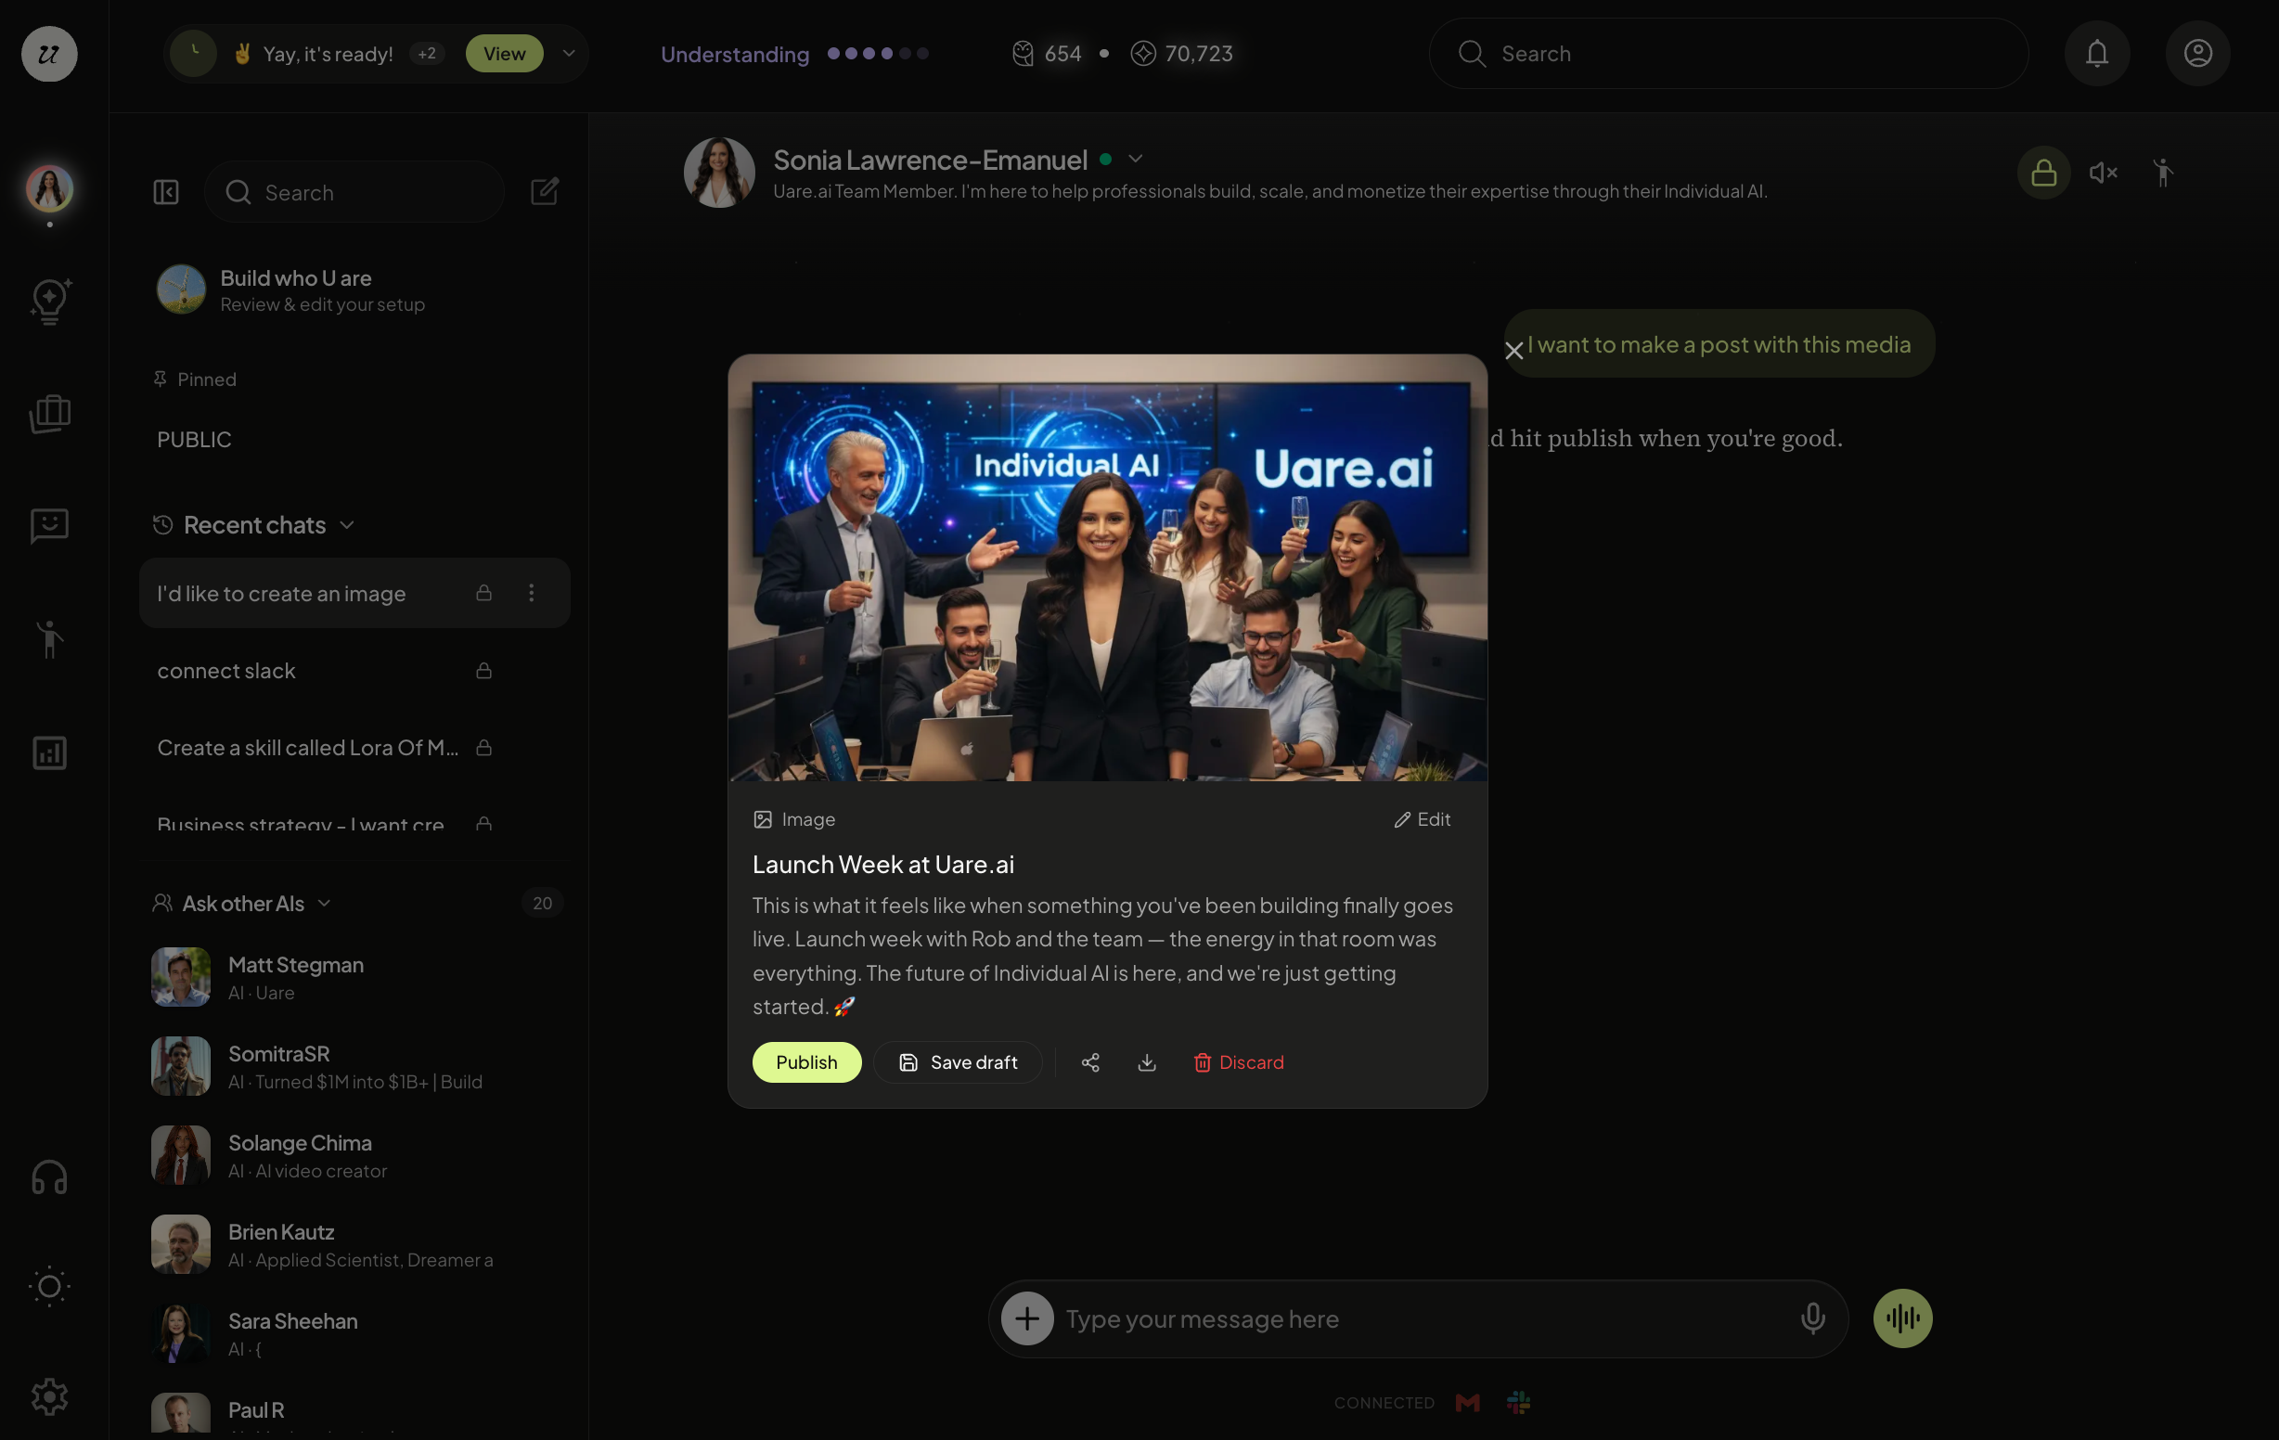
Task: Select SomitraSR AI
Action: (354, 1066)
